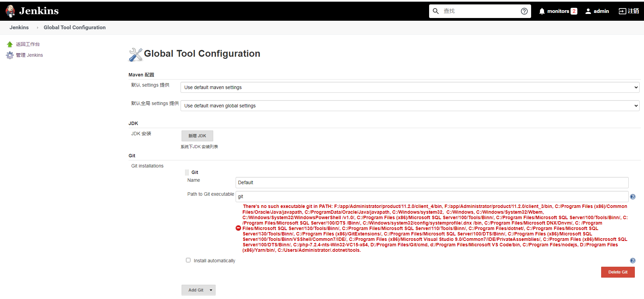Image resolution: width=644 pixels, height=299 pixels.
Task: Grab the Git installation drag handle
Action: (x=187, y=172)
